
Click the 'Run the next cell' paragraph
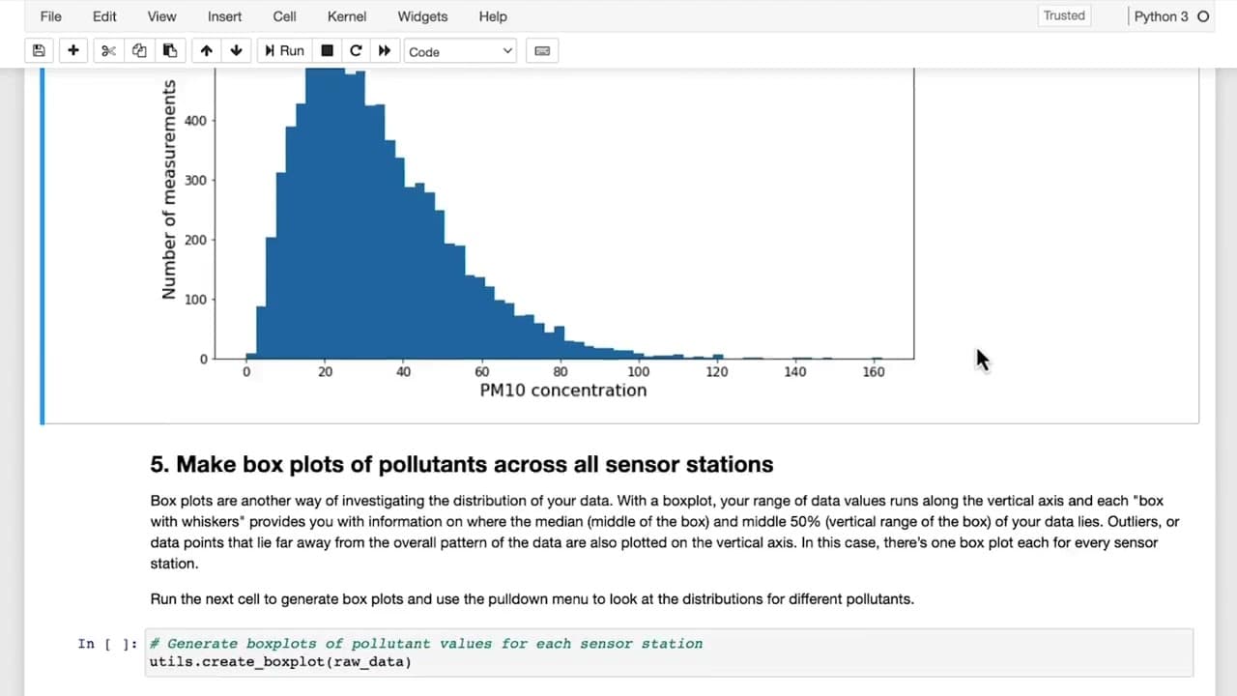pyautogui.click(x=532, y=599)
